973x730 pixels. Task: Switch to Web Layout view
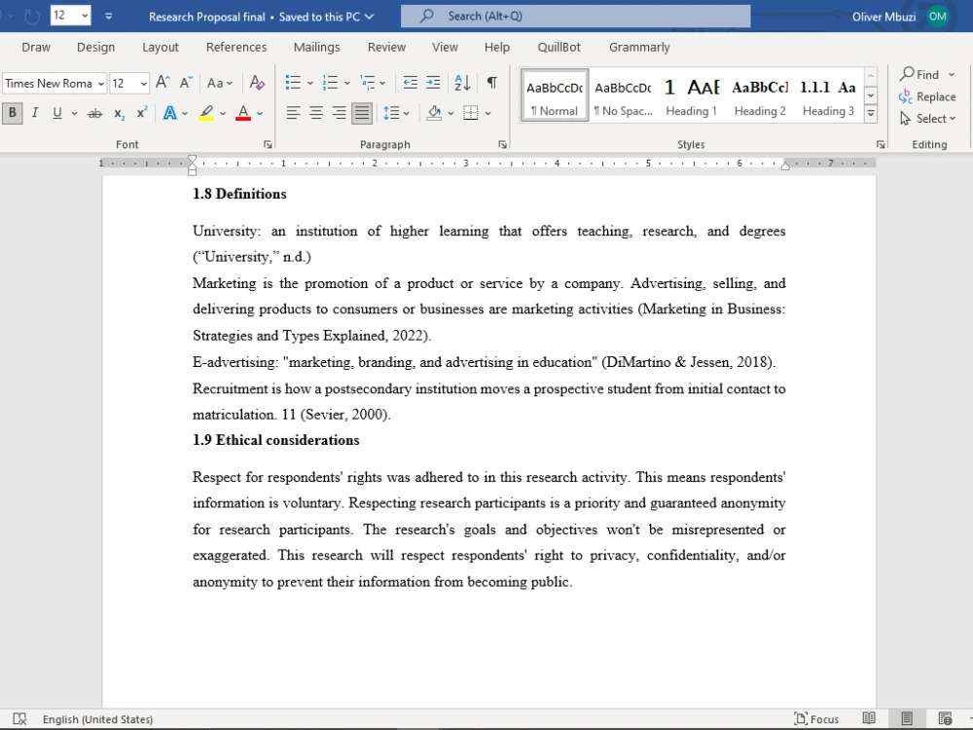pyautogui.click(x=945, y=719)
